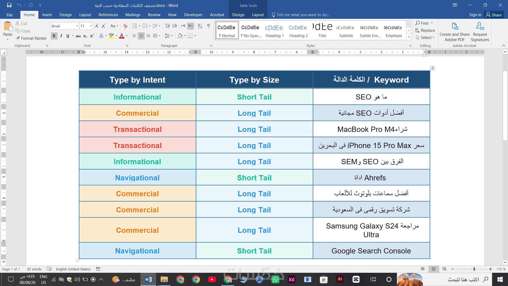Click the Create and Share Adobe PDF icon

coord(455,26)
